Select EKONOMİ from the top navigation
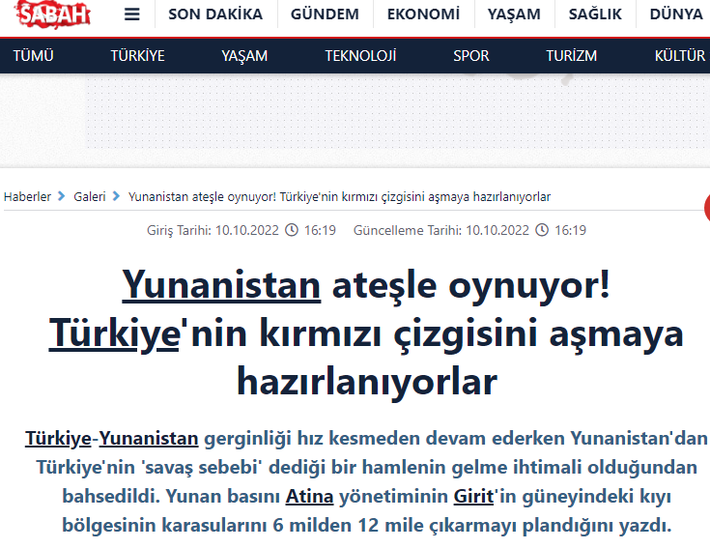 [x=423, y=14]
